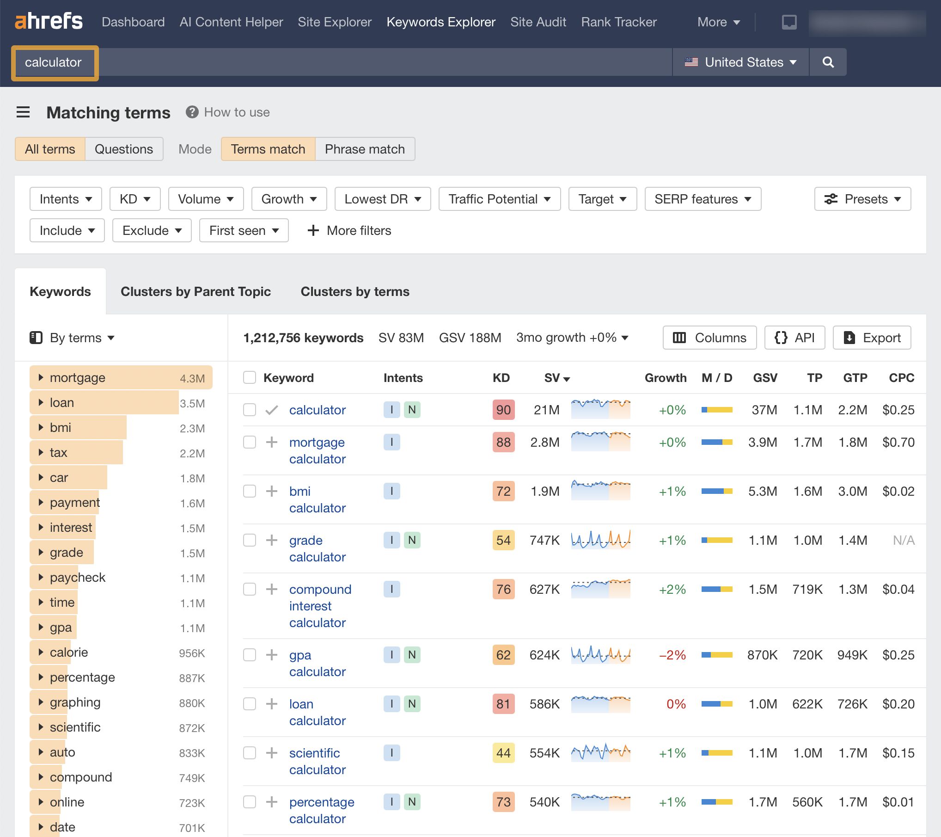Viewport: 941px width, 837px height.
Task: Click the More filters button
Action: [x=349, y=230]
